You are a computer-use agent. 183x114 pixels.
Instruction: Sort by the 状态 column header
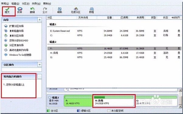163,18
